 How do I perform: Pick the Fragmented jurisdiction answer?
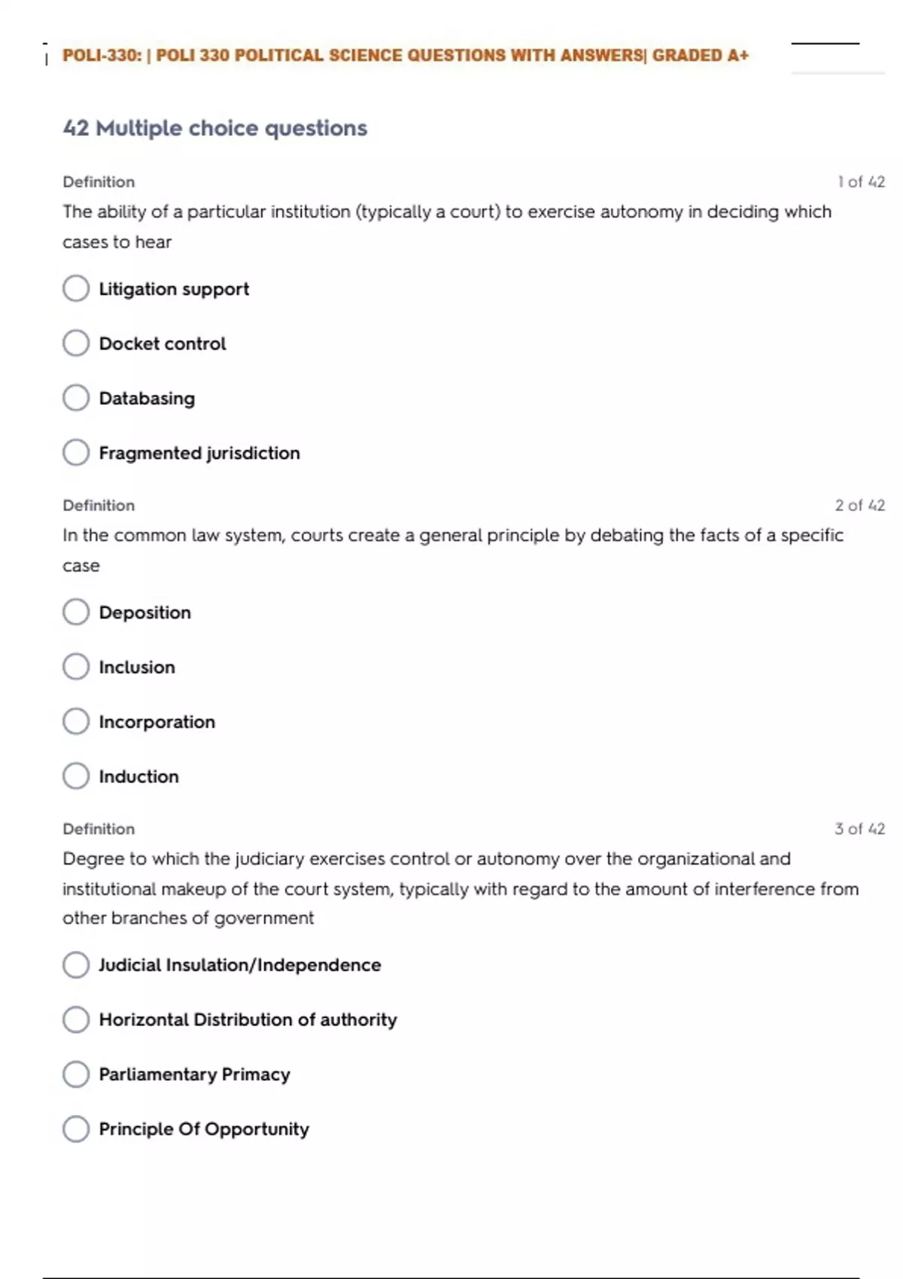tap(76, 452)
